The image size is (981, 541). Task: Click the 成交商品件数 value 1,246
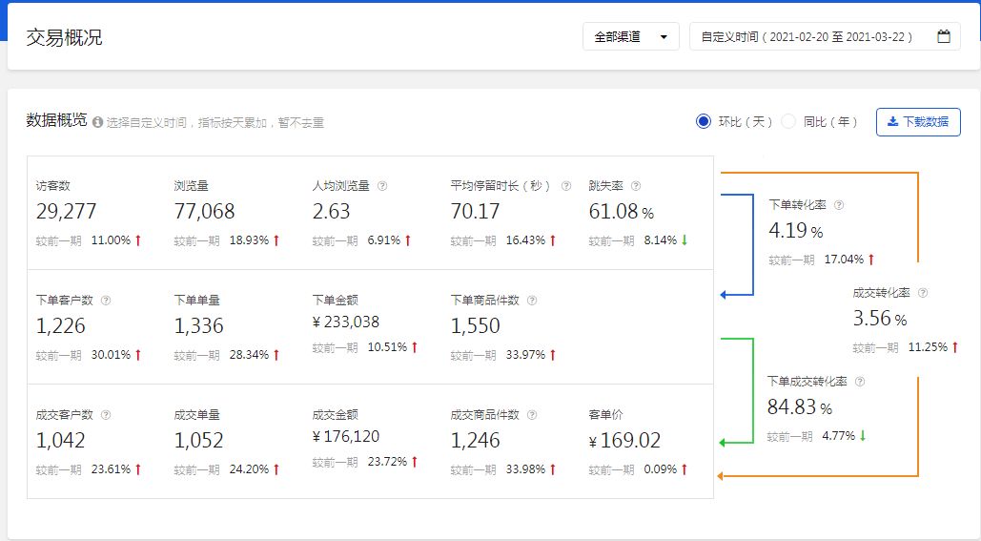tap(475, 441)
